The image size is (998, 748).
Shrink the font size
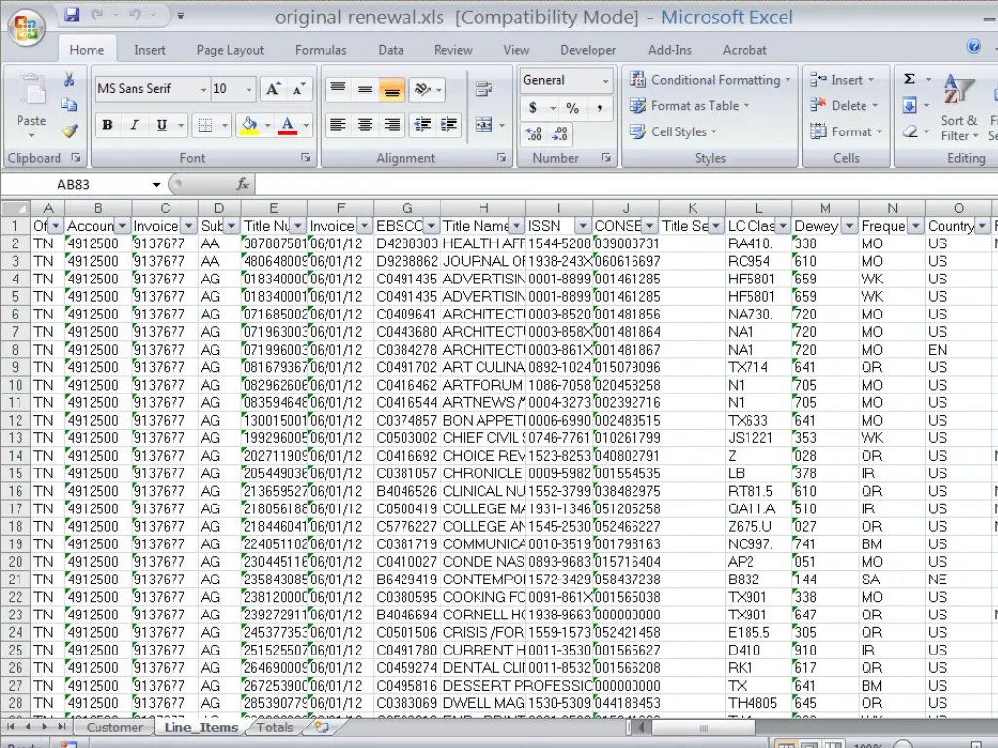(298, 89)
